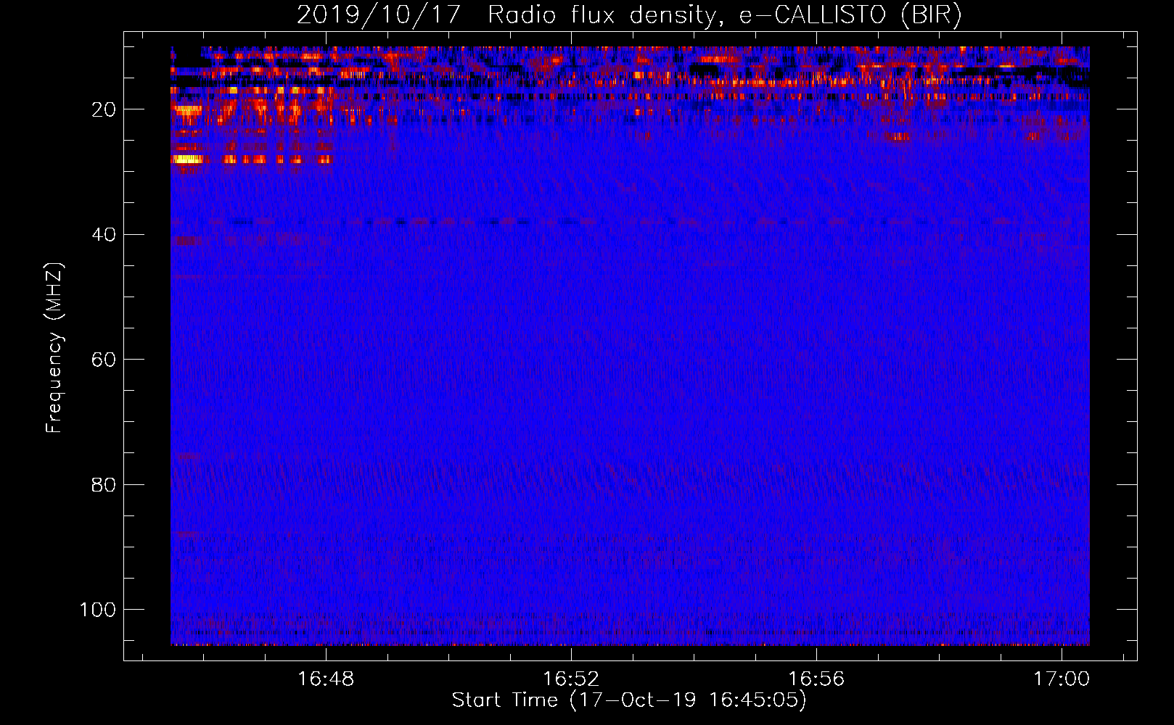Click the 80 frequency tick label

click(104, 485)
